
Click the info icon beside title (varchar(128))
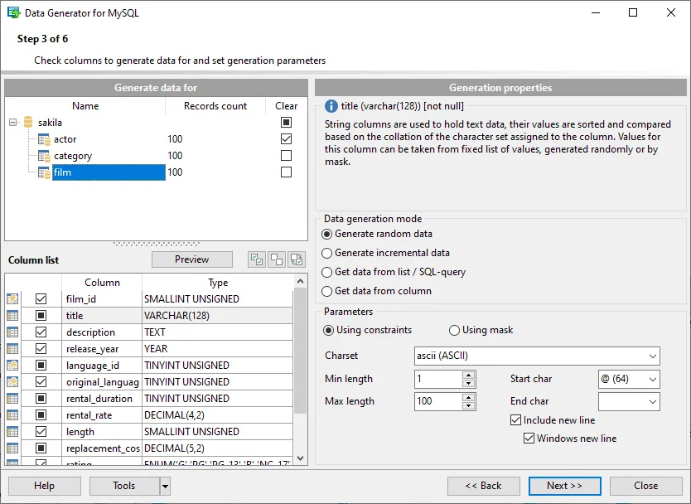331,106
